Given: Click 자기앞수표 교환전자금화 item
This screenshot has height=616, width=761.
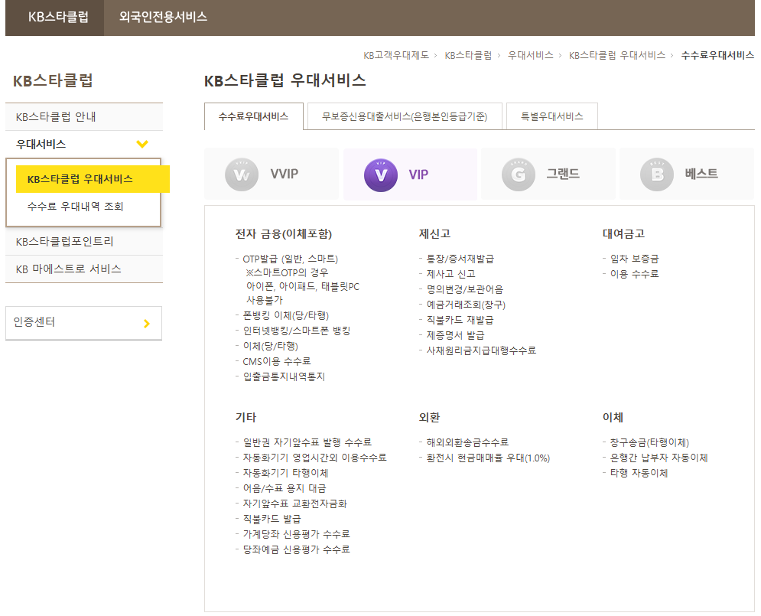Looking at the screenshot, I should [295, 504].
